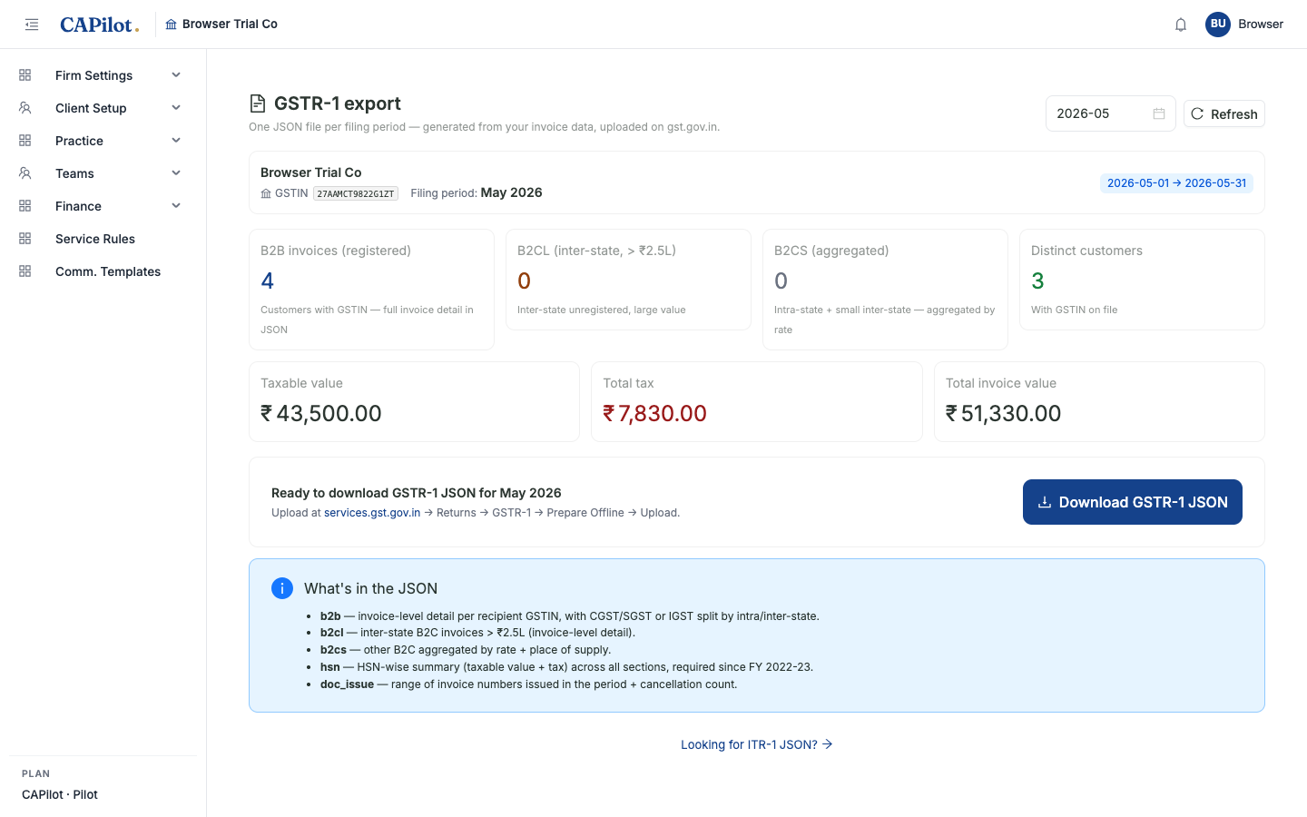Image resolution: width=1307 pixels, height=817 pixels.
Task: Select the GSTIN code 27AAMCT9822G1ZT
Action: tap(356, 193)
